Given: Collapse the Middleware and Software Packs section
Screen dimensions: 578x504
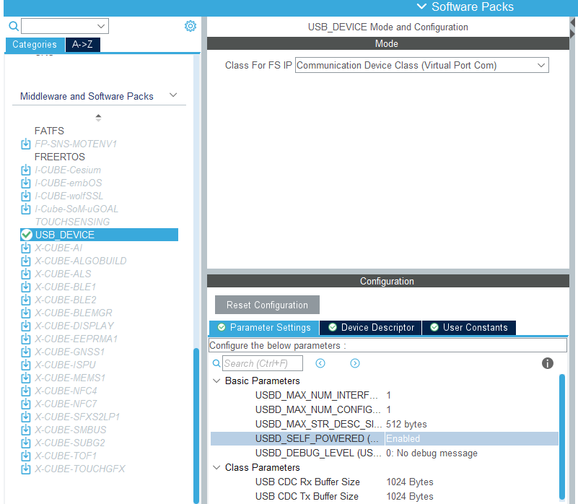Looking at the screenshot, I should pos(172,95).
